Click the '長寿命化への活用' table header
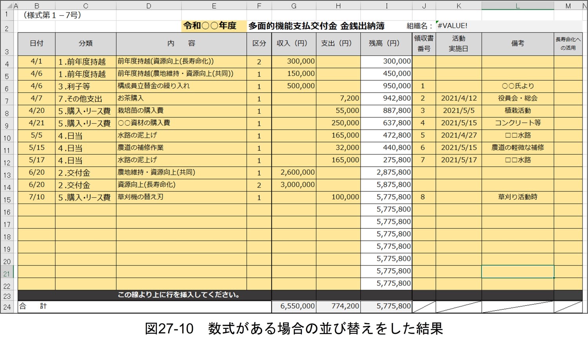This screenshot has height=345, width=588. point(568,44)
